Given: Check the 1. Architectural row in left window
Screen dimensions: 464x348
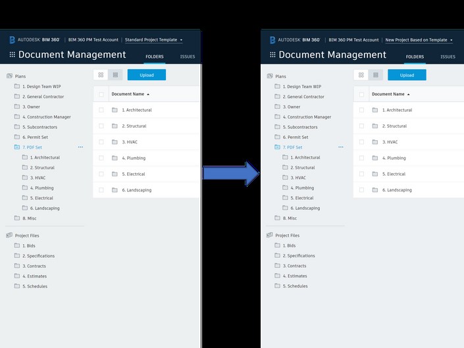Looking at the screenshot, I should 101,110.
